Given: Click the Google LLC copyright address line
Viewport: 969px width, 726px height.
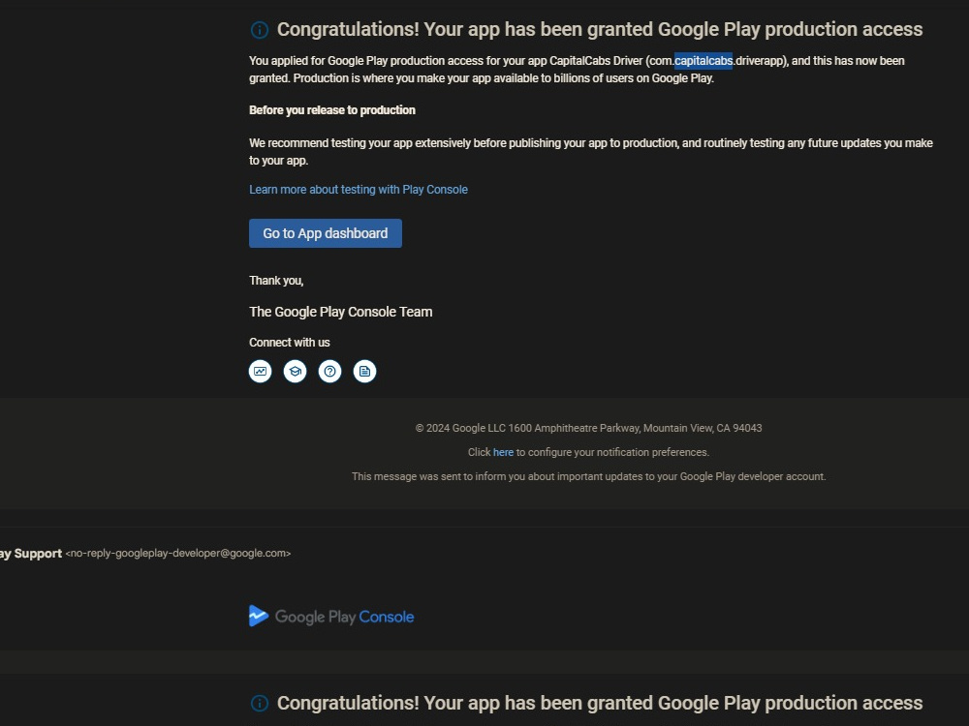Looking at the screenshot, I should [x=588, y=428].
